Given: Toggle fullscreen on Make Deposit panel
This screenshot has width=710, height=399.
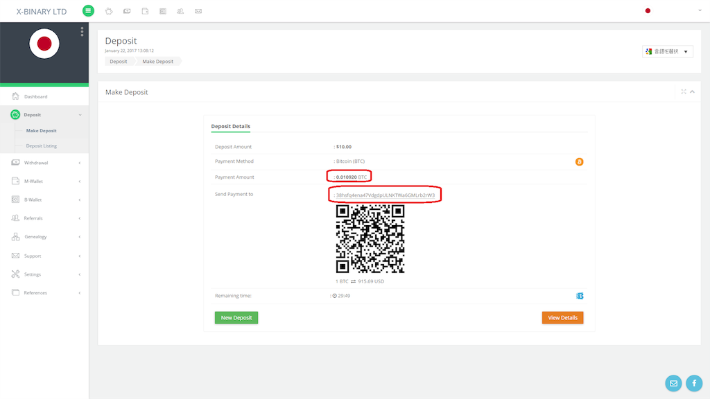Looking at the screenshot, I should pyautogui.click(x=683, y=92).
